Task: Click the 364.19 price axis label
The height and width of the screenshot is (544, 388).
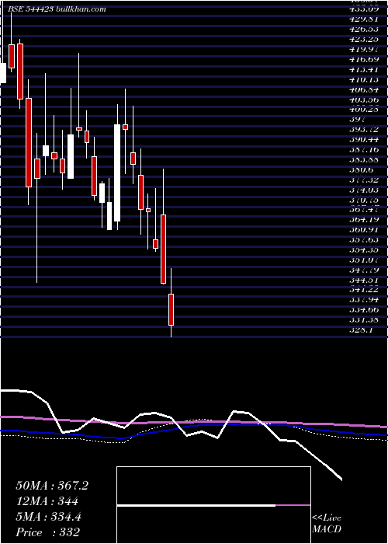Action: [x=363, y=220]
